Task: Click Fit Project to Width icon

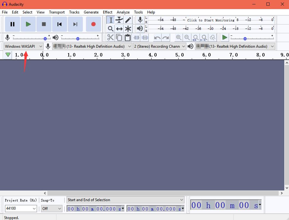Action: pos(204,38)
